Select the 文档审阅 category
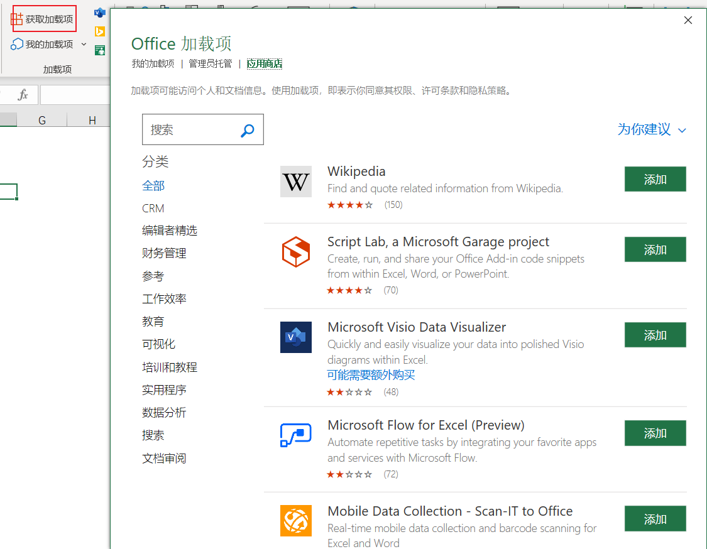Viewport: 707px width, 549px height. (x=164, y=458)
